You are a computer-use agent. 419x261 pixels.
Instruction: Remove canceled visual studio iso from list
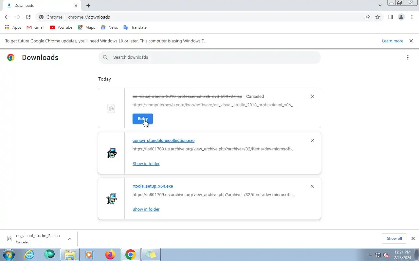pyautogui.click(x=312, y=97)
